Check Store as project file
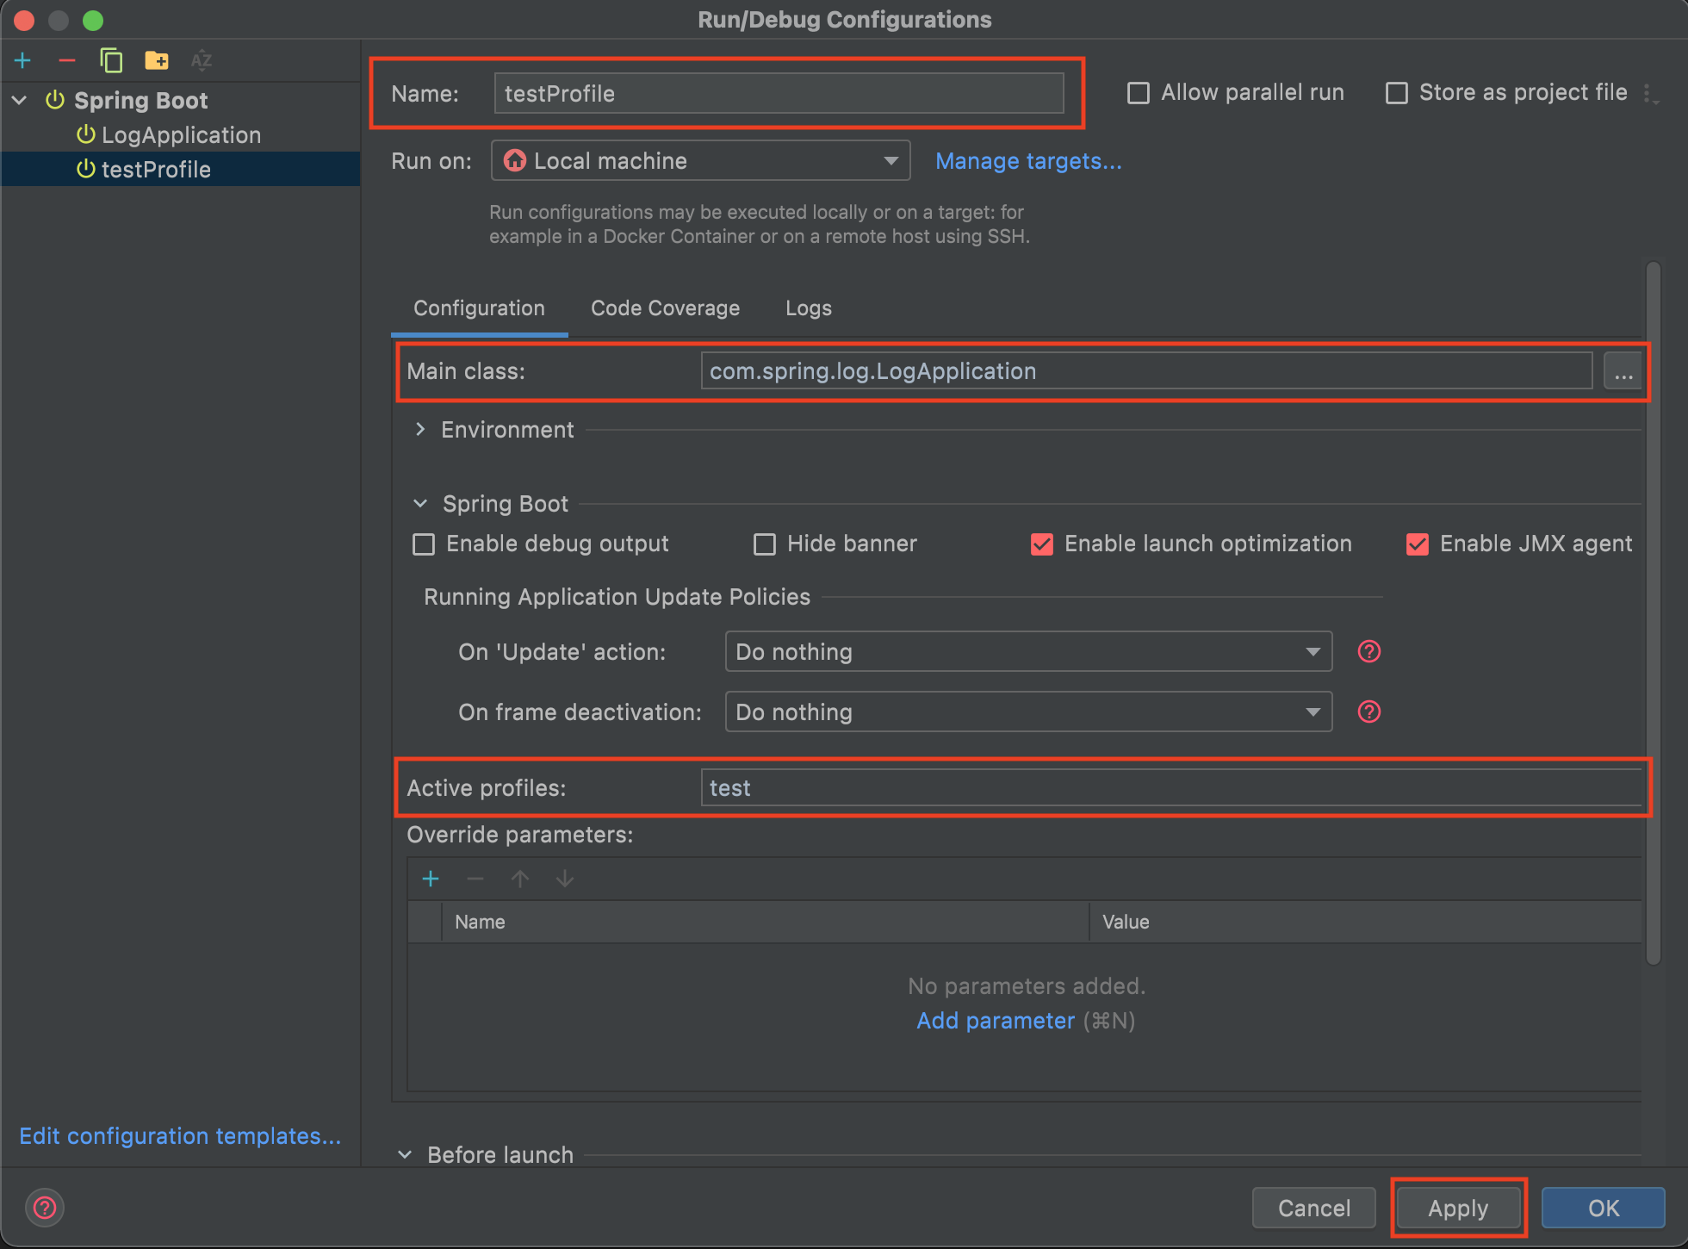Image resolution: width=1688 pixels, height=1249 pixels. 1396,93
